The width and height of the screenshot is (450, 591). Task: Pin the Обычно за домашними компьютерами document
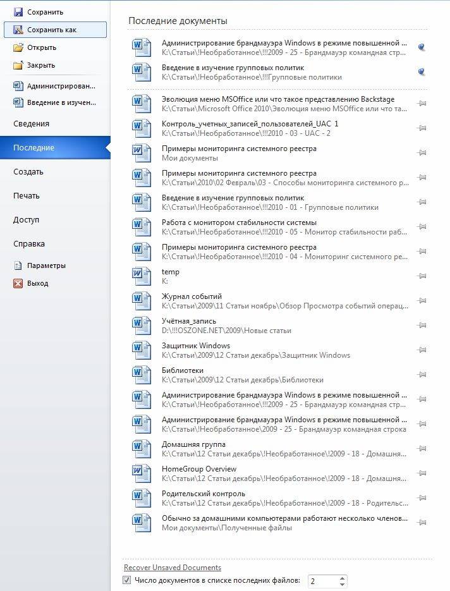(422, 522)
